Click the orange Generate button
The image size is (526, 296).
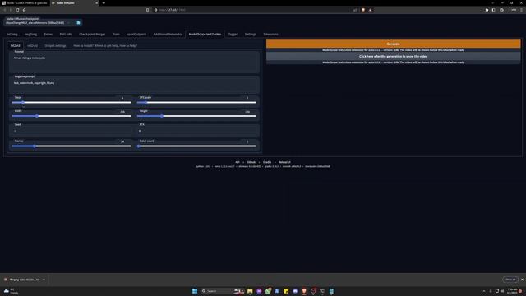(393, 44)
